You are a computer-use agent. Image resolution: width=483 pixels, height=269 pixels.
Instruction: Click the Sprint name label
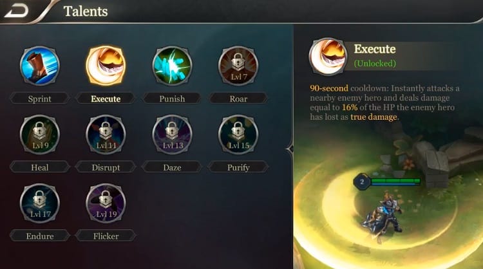pos(40,99)
